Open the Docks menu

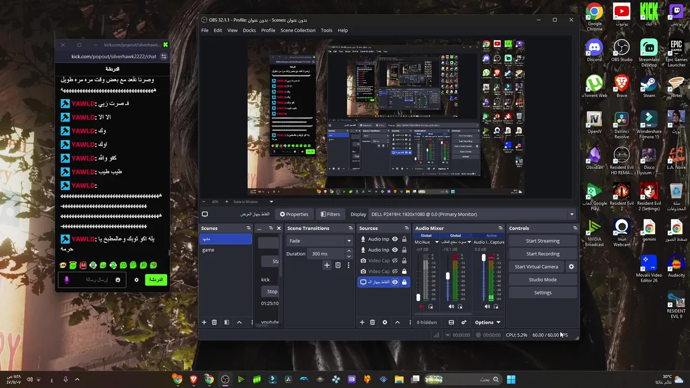(249, 30)
